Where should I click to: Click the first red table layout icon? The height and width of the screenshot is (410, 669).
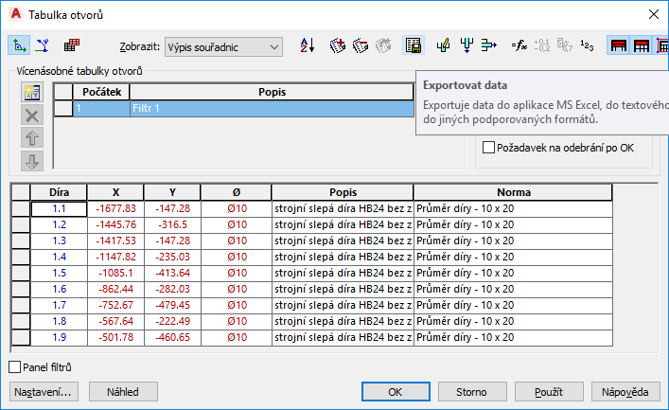click(620, 45)
